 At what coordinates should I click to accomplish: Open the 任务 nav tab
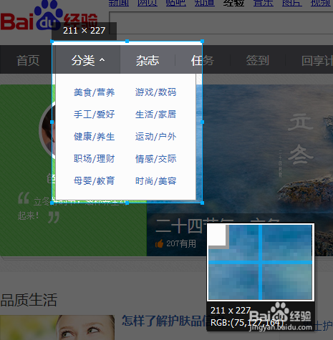(203, 60)
